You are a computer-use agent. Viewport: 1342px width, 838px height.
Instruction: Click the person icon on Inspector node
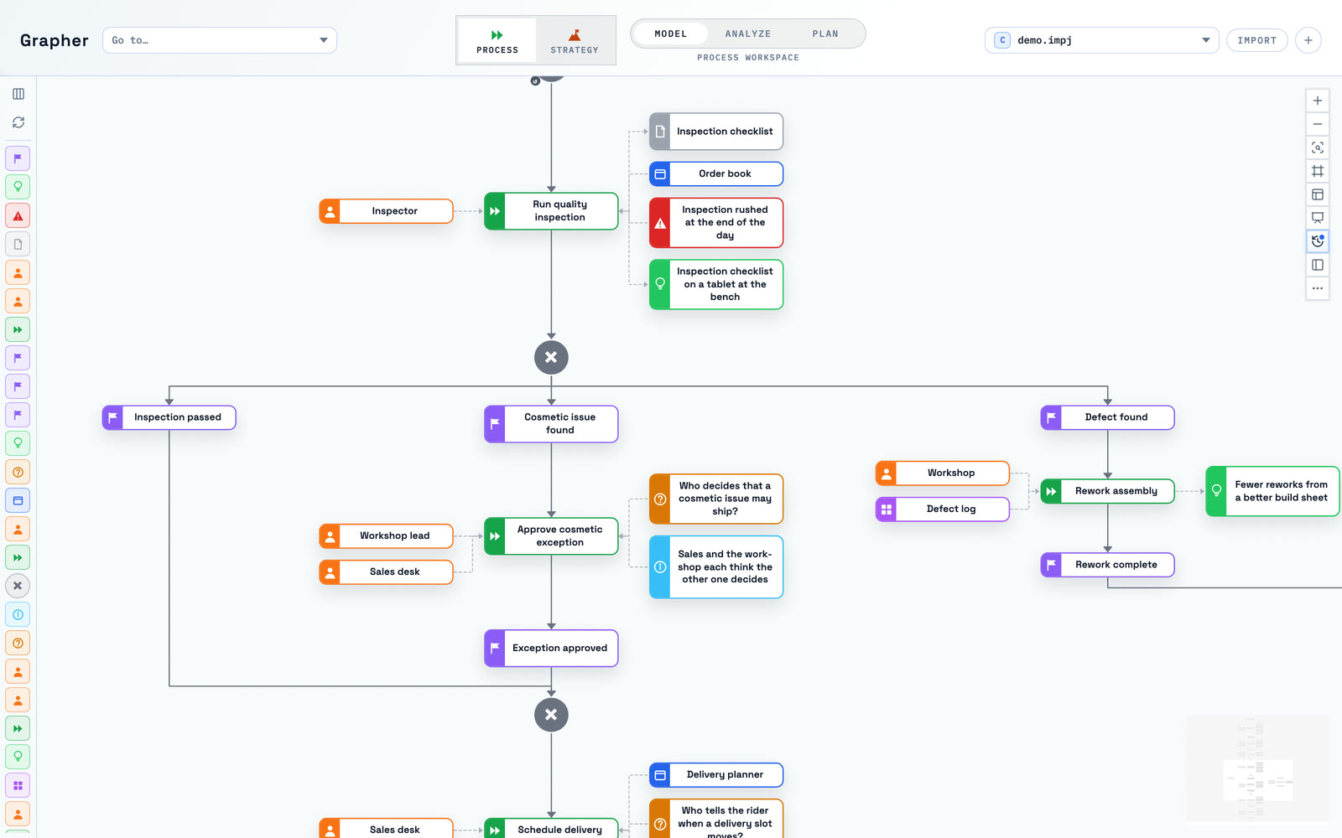pyautogui.click(x=330, y=211)
